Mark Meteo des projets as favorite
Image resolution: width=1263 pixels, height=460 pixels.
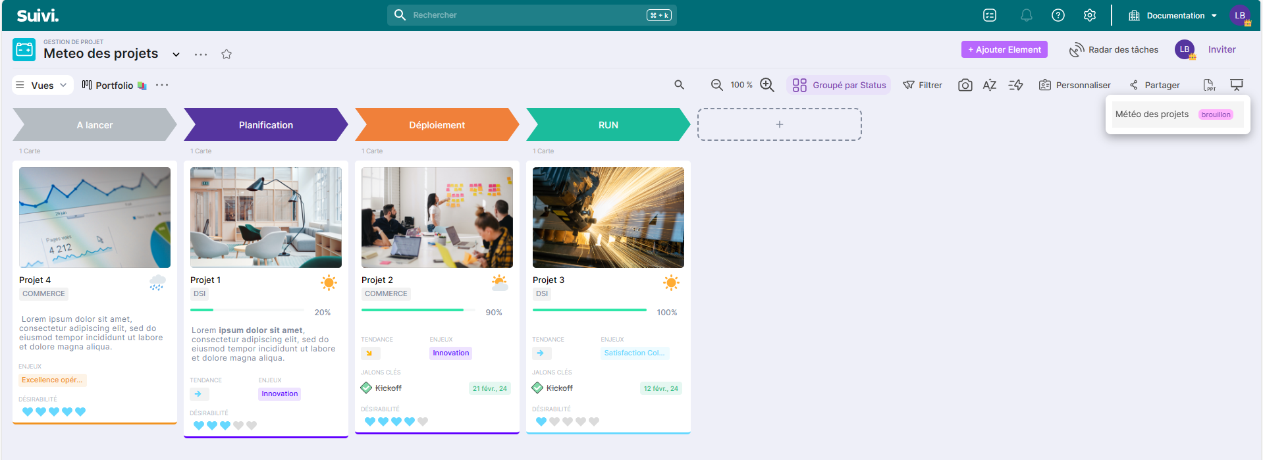coord(227,54)
